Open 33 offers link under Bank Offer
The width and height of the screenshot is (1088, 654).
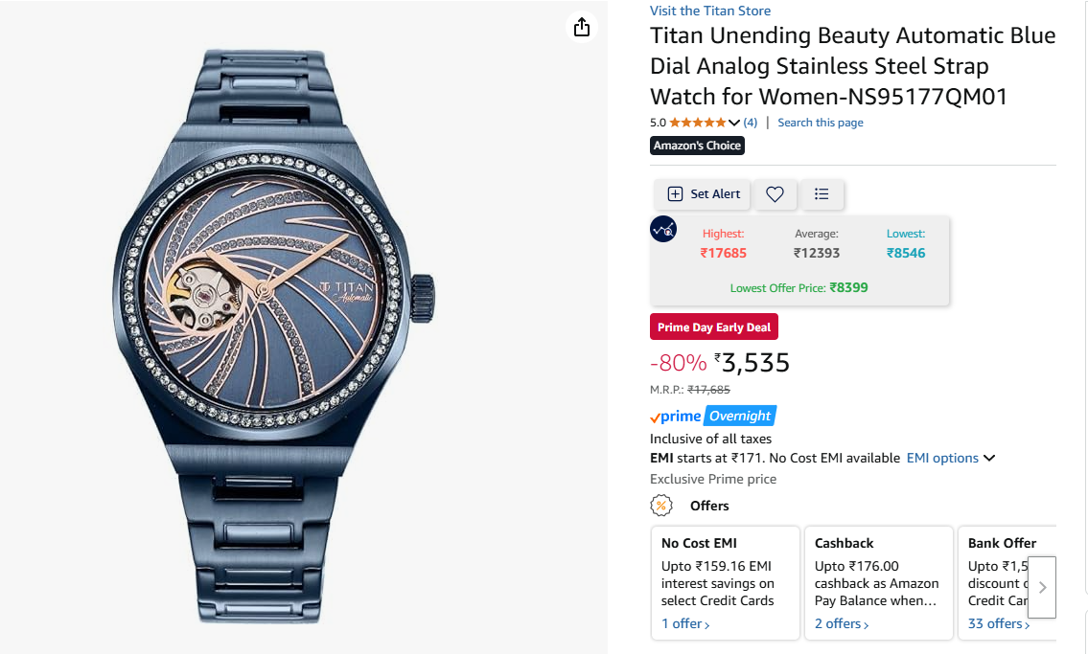pos(999,623)
